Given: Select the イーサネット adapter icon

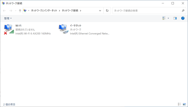Looking at the screenshot, I should click(x=63, y=29).
